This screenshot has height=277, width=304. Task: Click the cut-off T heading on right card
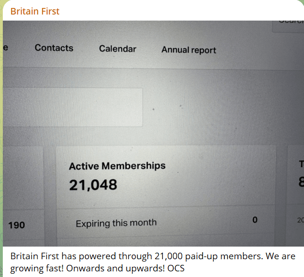301,163
